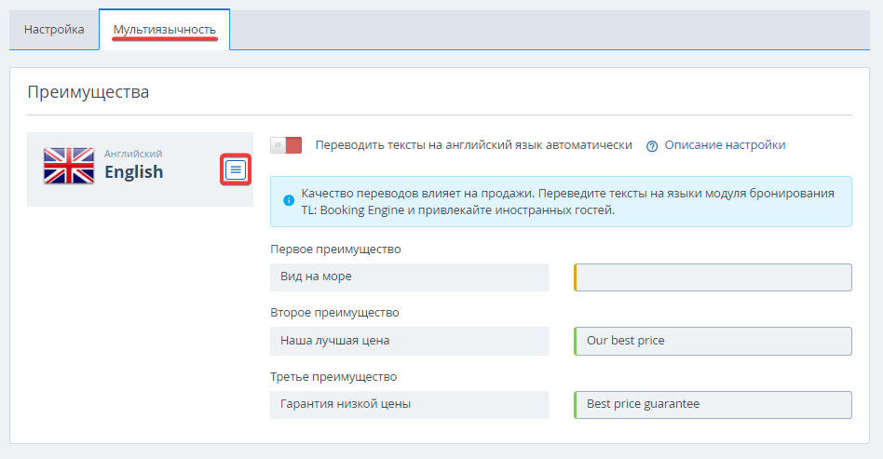
Task: Click the blue info icon in notice
Action: (289, 200)
